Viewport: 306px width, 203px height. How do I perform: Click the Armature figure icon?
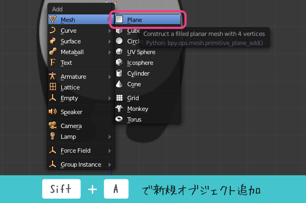[x=53, y=76]
